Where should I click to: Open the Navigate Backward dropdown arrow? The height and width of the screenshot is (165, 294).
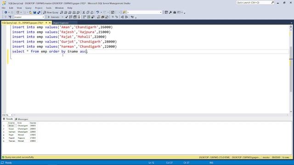coord(9,12)
